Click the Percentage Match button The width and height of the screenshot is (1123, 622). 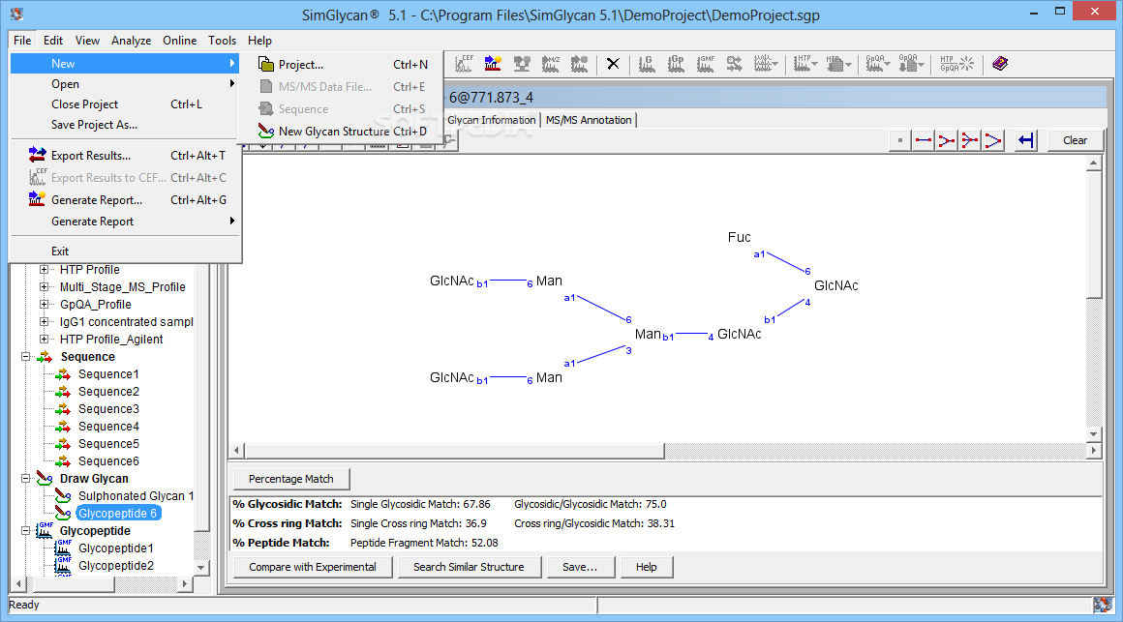point(290,479)
